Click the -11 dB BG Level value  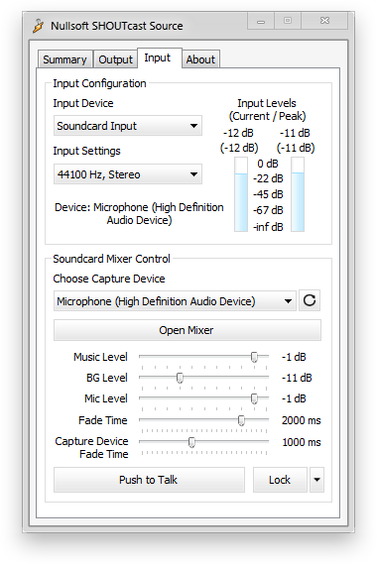(x=297, y=378)
